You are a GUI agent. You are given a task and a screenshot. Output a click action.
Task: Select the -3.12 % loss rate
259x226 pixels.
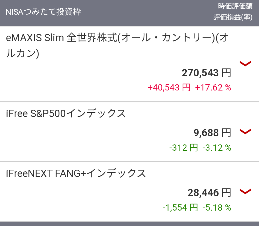click(x=217, y=148)
